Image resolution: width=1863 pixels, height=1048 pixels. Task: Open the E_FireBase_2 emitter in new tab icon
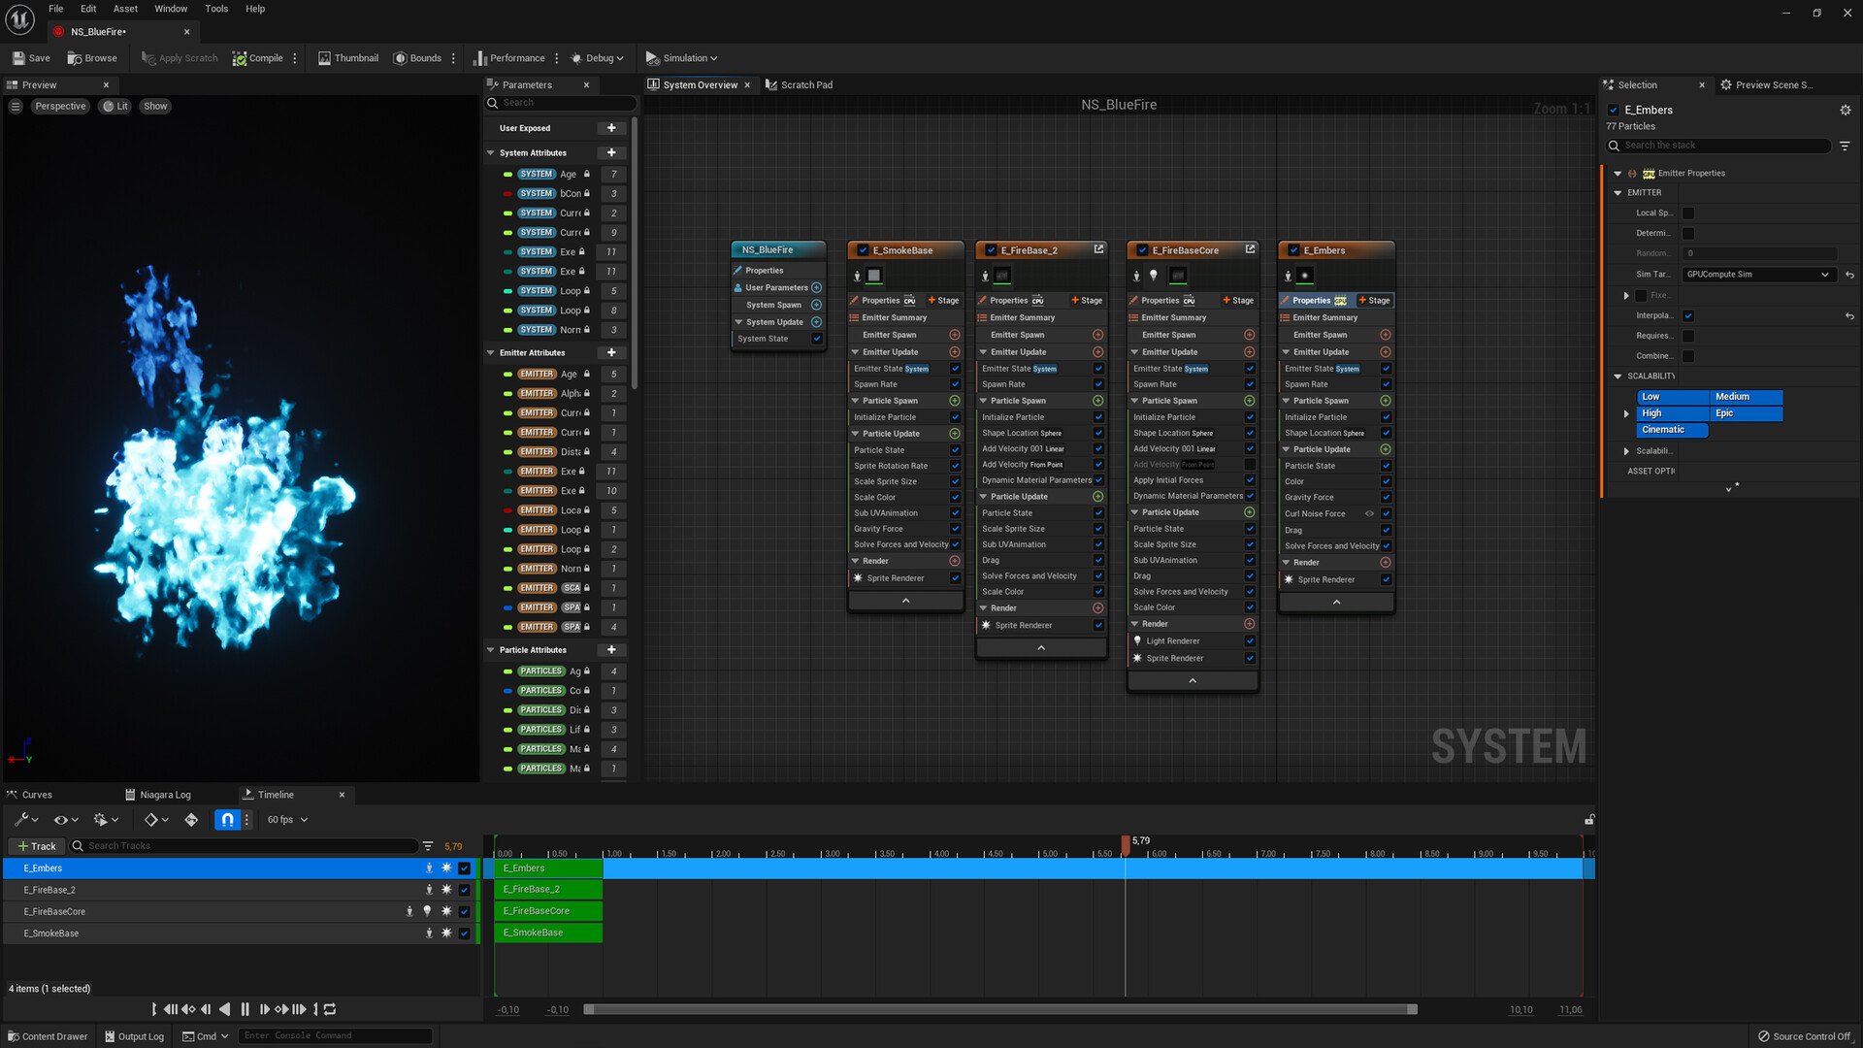click(1098, 249)
